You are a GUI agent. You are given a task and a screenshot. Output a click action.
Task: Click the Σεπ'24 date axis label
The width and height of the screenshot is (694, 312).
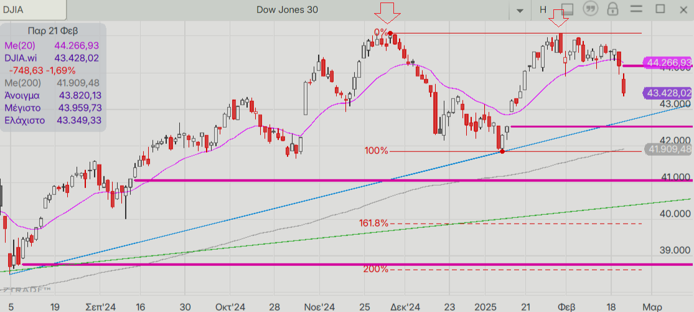pyautogui.click(x=100, y=307)
